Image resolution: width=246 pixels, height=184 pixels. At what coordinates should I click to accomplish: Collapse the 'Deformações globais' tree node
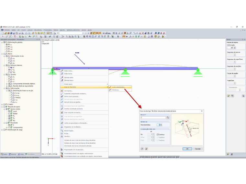[x=2, y=42]
